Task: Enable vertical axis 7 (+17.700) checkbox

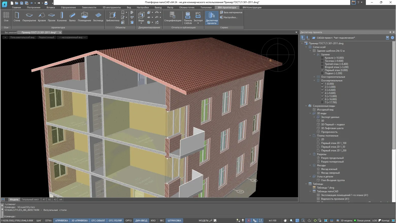Action: tap(322, 102)
